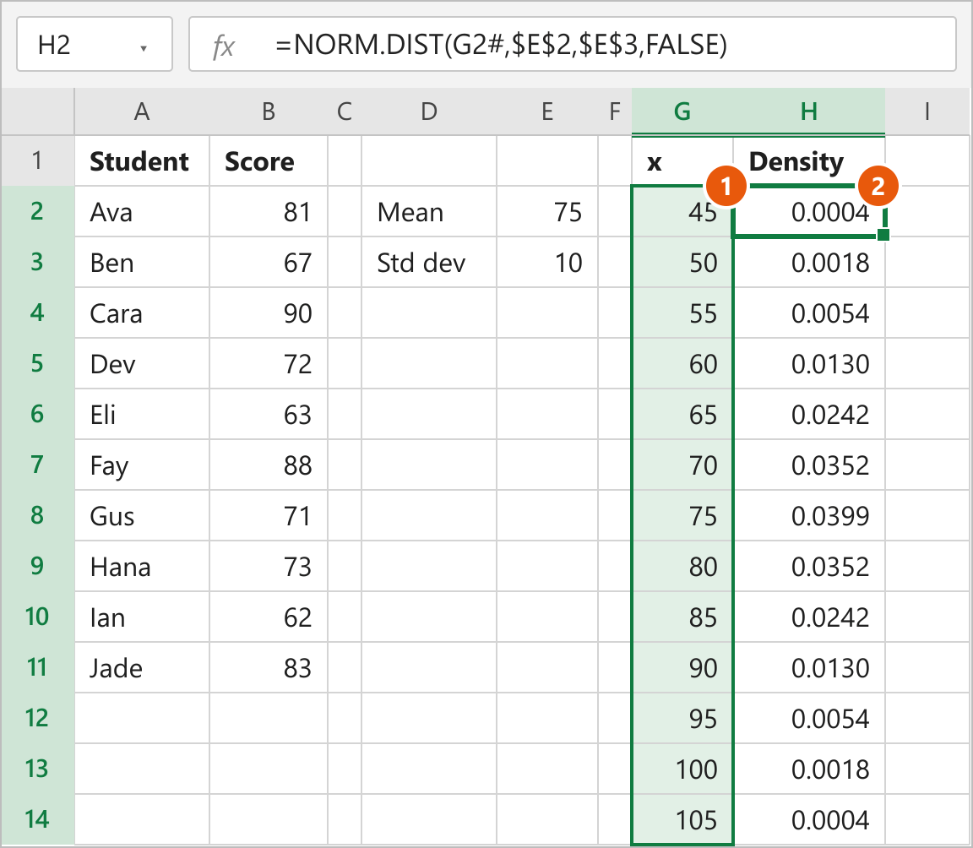Select density 0.0018 in row 13
Screen dimensions: 973x848
tap(808, 769)
